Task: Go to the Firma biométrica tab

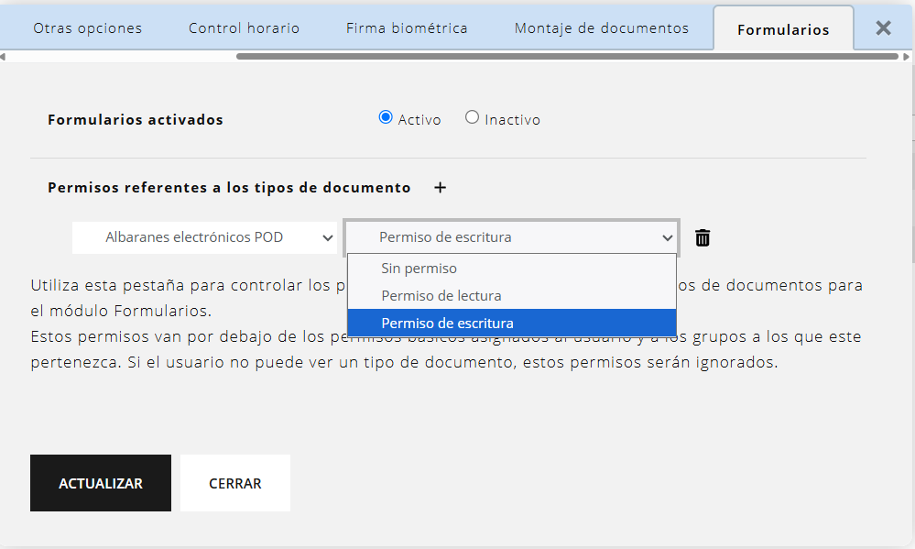Action: (407, 28)
